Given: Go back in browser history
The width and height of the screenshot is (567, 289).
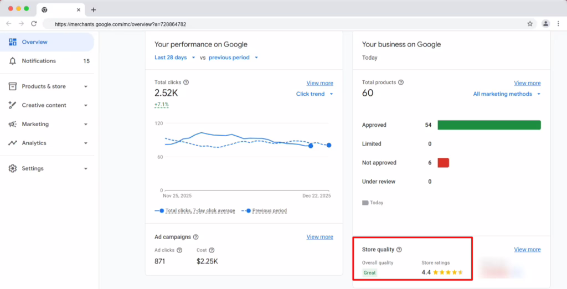Looking at the screenshot, I should 9,24.
